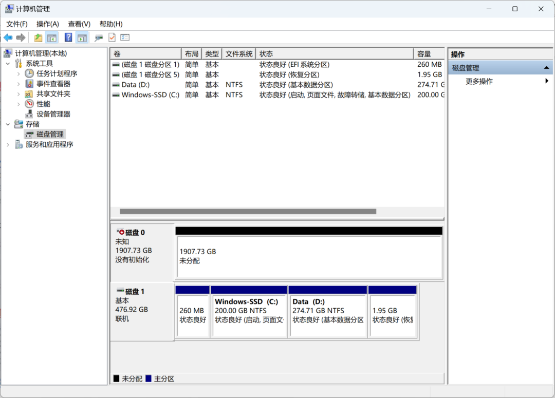
Task: Toggle the Show/Hide Console Tree icon
Action: point(52,37)
